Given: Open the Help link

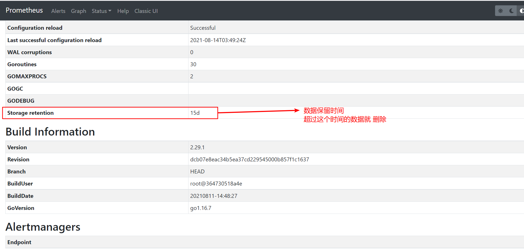Looking at the screenshot, I should pos(123,11).
